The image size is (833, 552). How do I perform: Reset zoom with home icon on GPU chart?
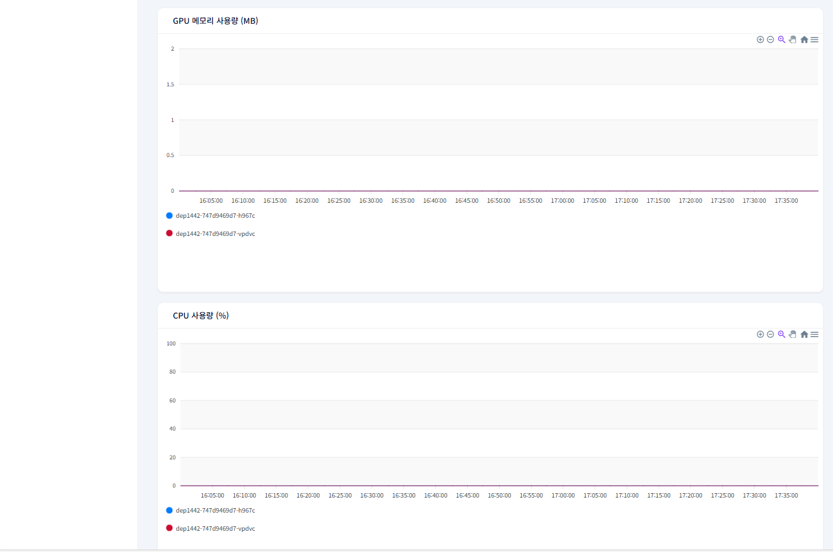pyautogui.click(x=804, y=39)
